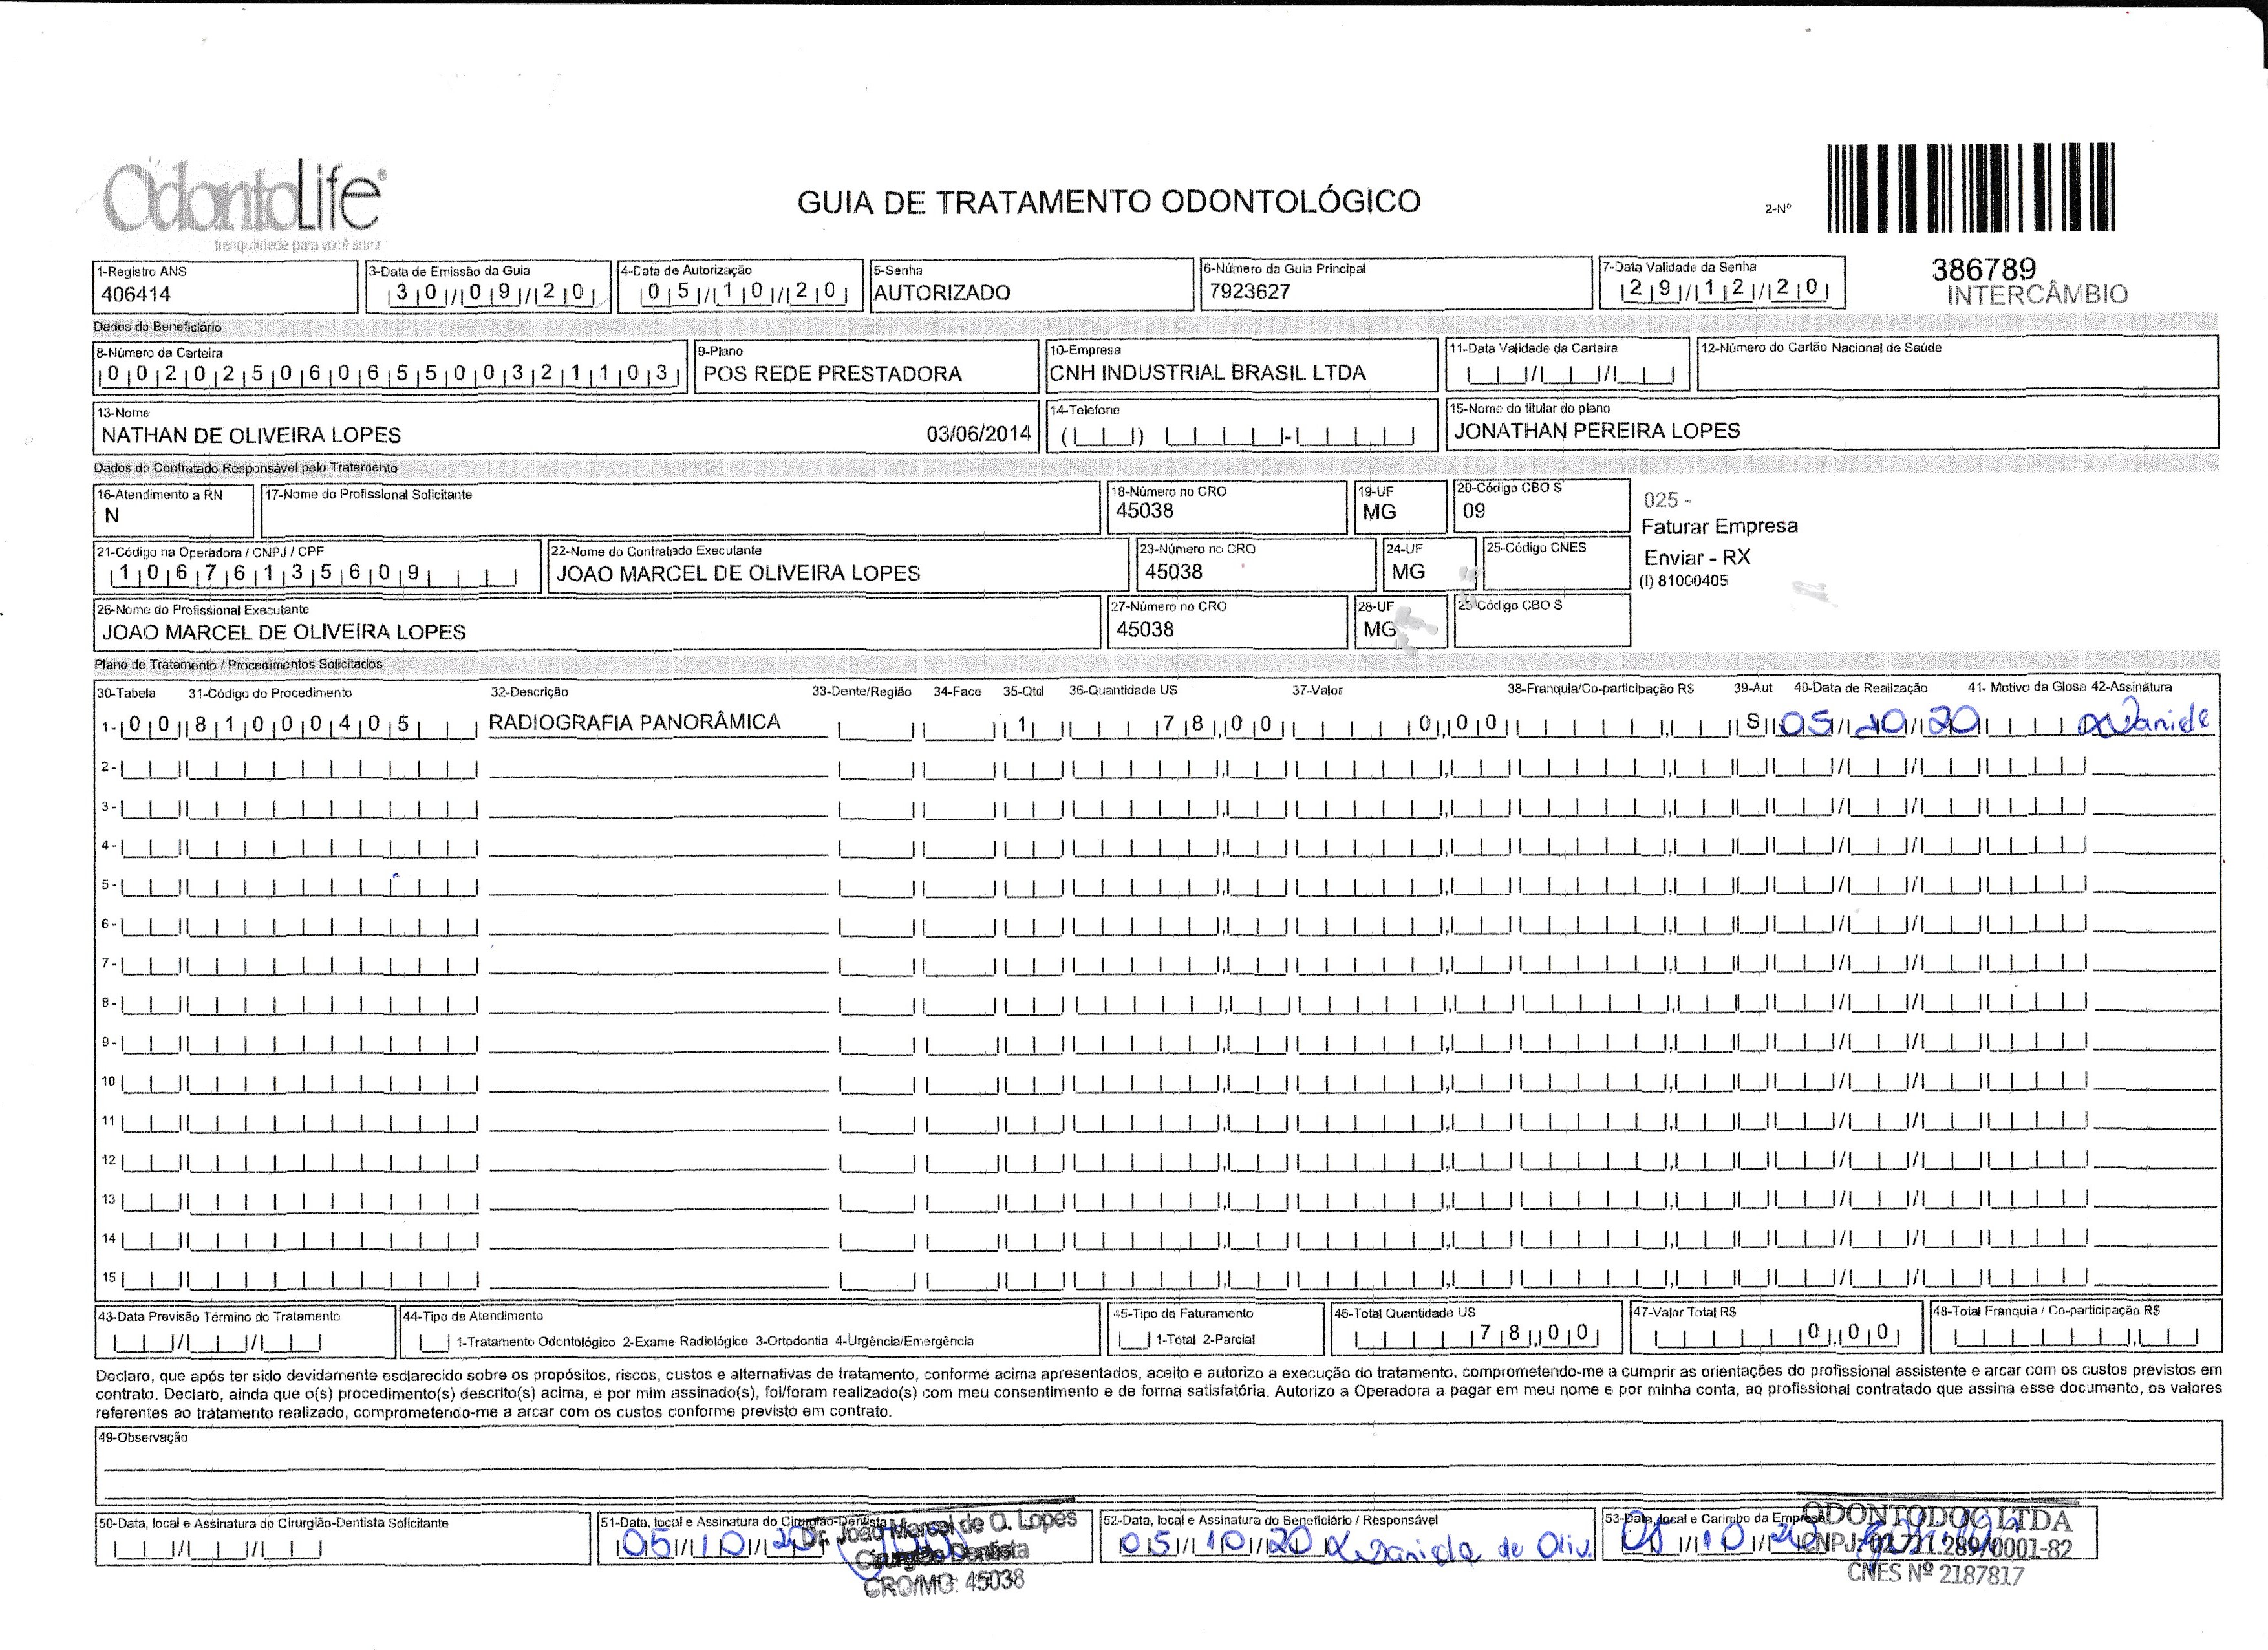2268x1650 pixels.
Task: Click beneficiary name NATHAN DE OLIVEIRA LOPES
Action: (251, 435)
